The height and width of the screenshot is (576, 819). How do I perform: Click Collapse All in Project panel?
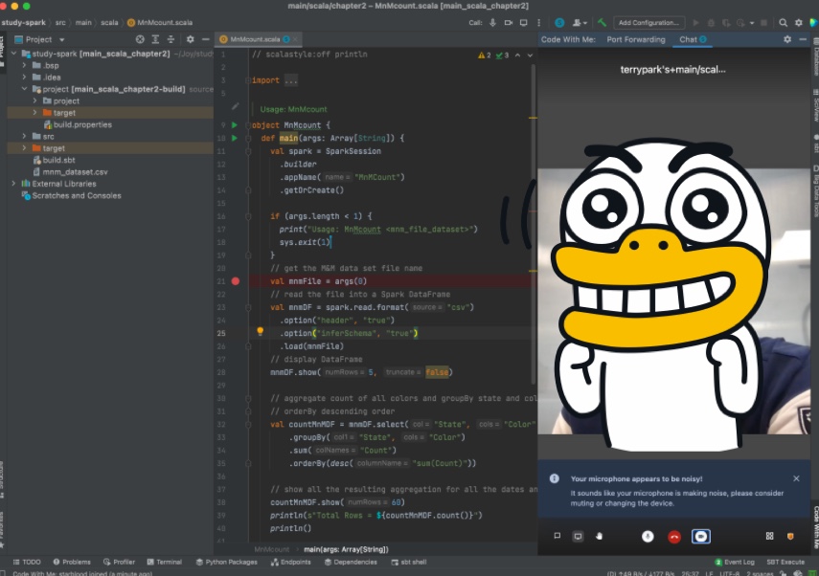click(x=171, y=39)
